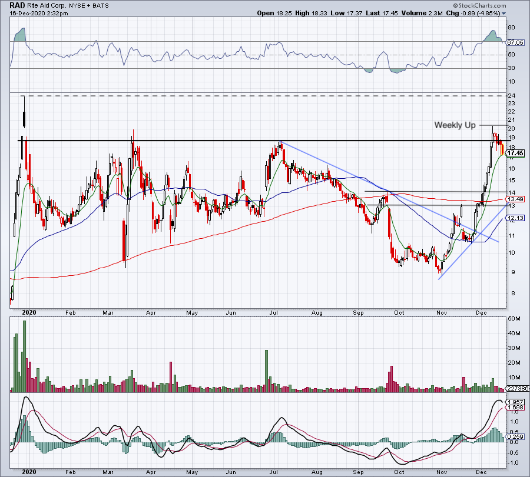The height and width of the screenshot is (477, 530).
Task: Click the MACD 1.957 value label
Action: click(x=515, y=402)
